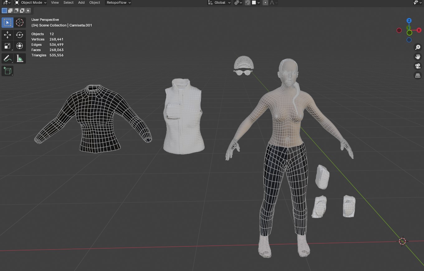The width and height of the screenshot is (424, 271).
Task: Open the Add menu
Action: coord(81,2)
